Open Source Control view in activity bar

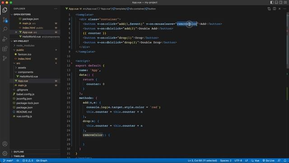5,19
